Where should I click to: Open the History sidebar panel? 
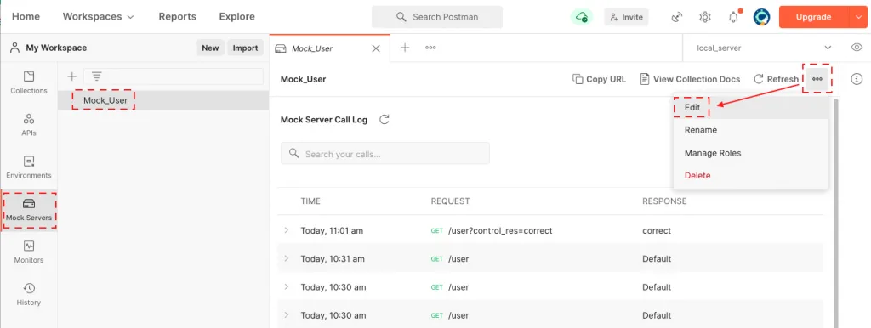pos(29,294)
